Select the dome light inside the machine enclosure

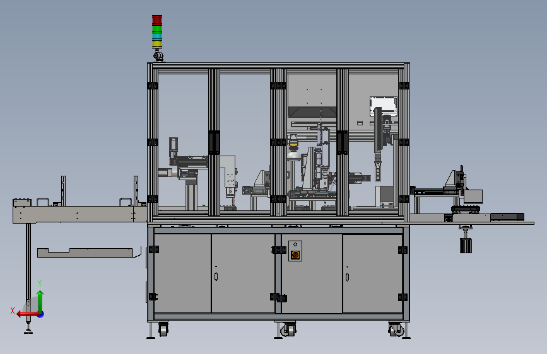[x=294, y=155]
